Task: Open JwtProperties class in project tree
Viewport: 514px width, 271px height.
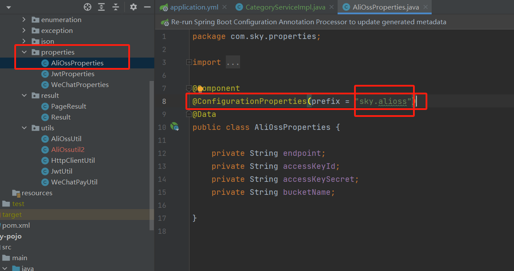Action: pos(72,74)
